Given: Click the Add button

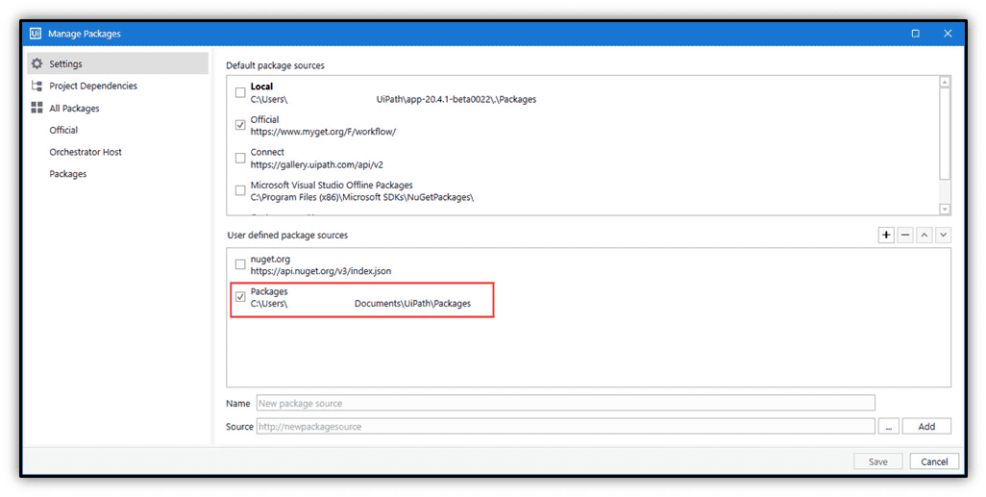Looking at the screenshot, I should click(x=926, y=427).
